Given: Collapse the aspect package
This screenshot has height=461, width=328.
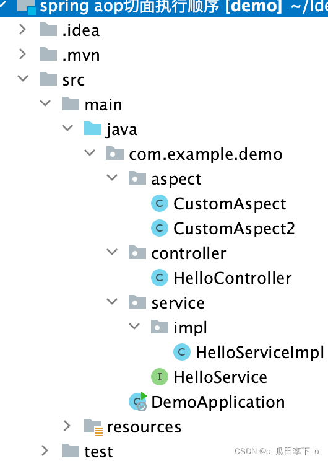Looking at the screenshot, I should [x=112, y=178].
